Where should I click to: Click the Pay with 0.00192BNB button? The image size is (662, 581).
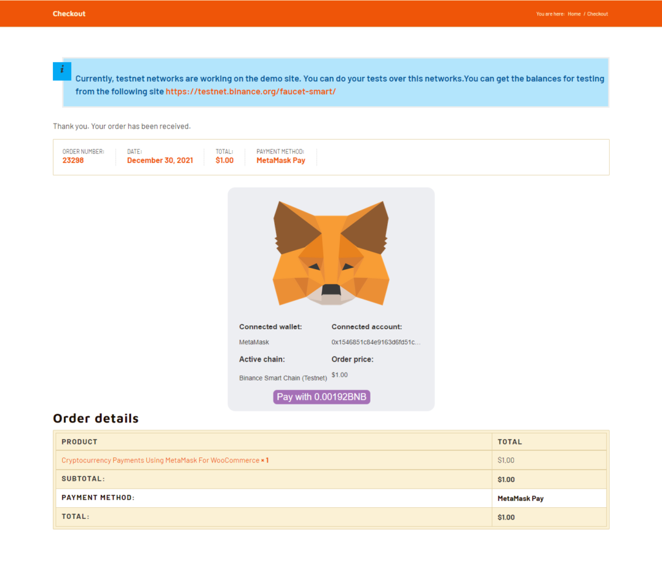(x=322, y=397)
